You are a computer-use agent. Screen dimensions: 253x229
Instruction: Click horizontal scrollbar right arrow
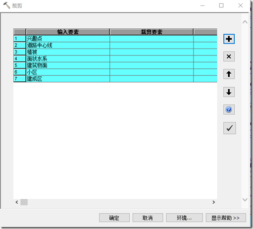[214, 202]
